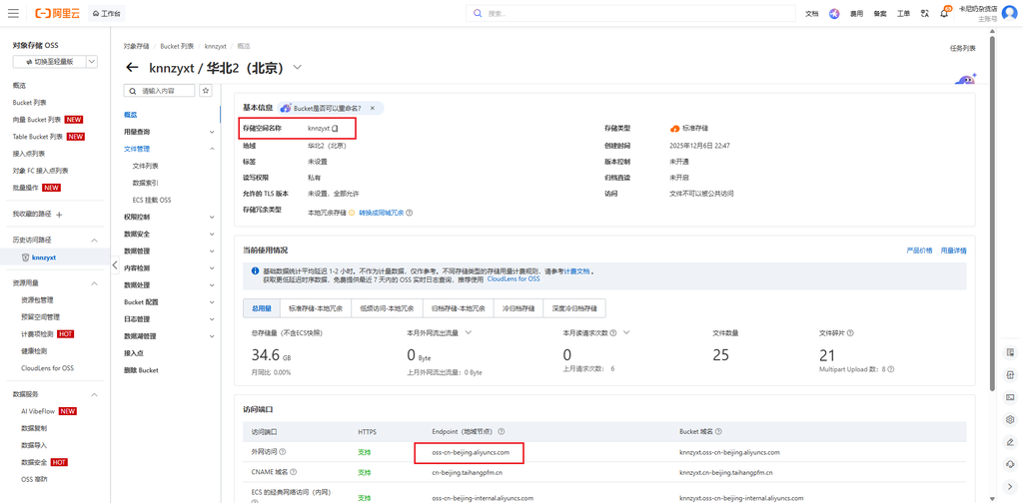Open the notifications bell
The height and width of the screenshot is (503, 1023).
pyautogui.click(x=944, y=14)
